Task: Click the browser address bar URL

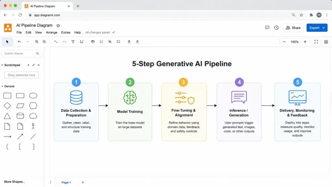Action: (x=47, y=15)
